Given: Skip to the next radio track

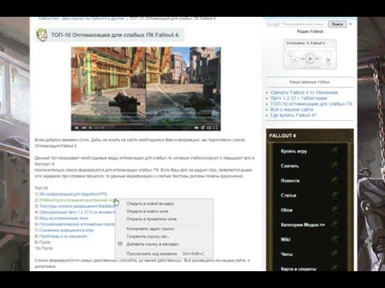Looking at the screenshot, I should click(318, 59).
